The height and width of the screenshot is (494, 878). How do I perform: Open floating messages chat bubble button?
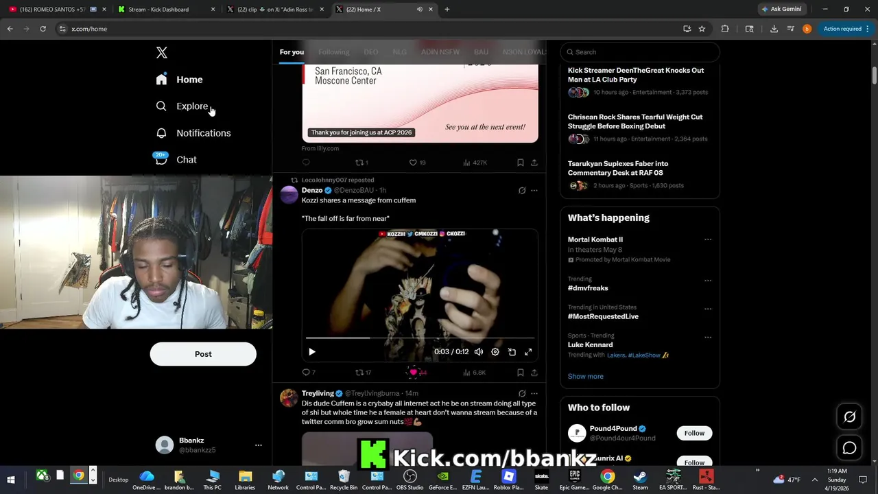tap(849, 448)
